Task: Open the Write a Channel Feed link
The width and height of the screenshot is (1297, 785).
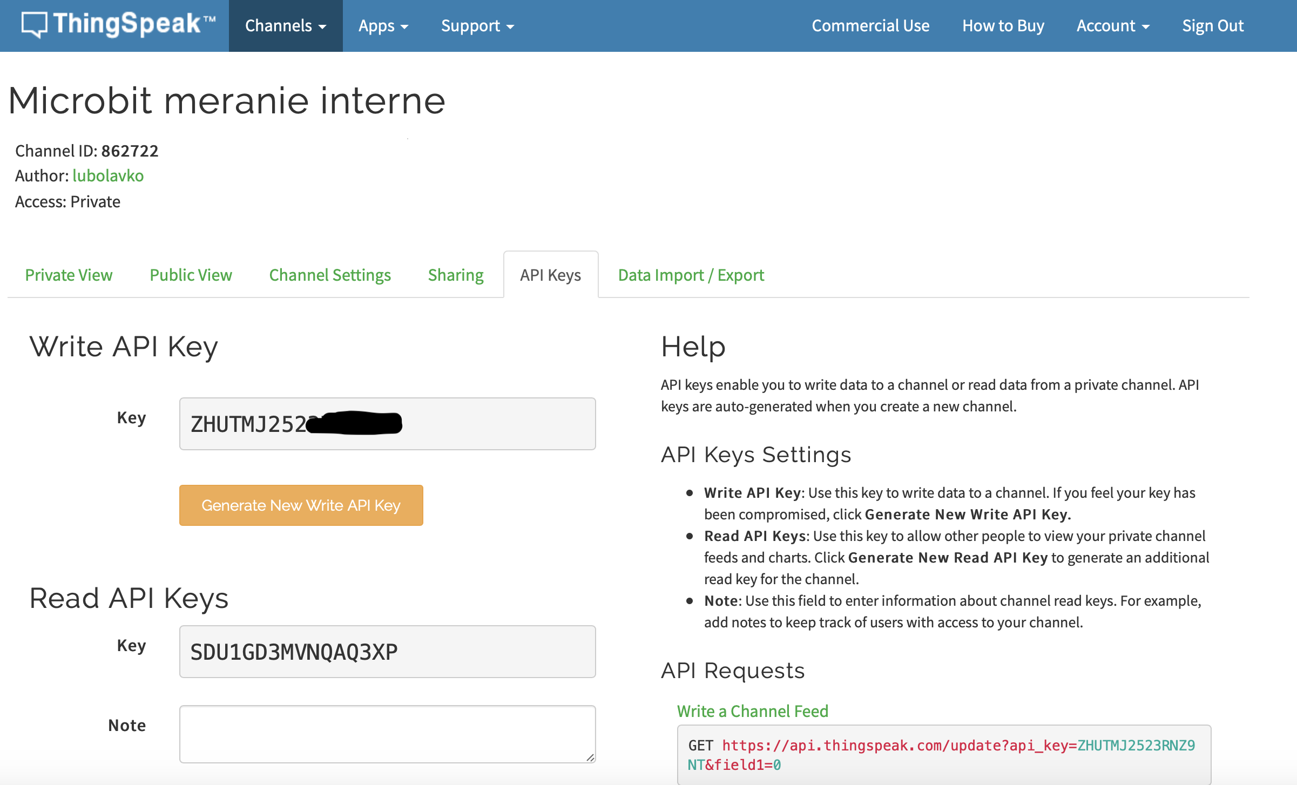Action: point(752,712)
